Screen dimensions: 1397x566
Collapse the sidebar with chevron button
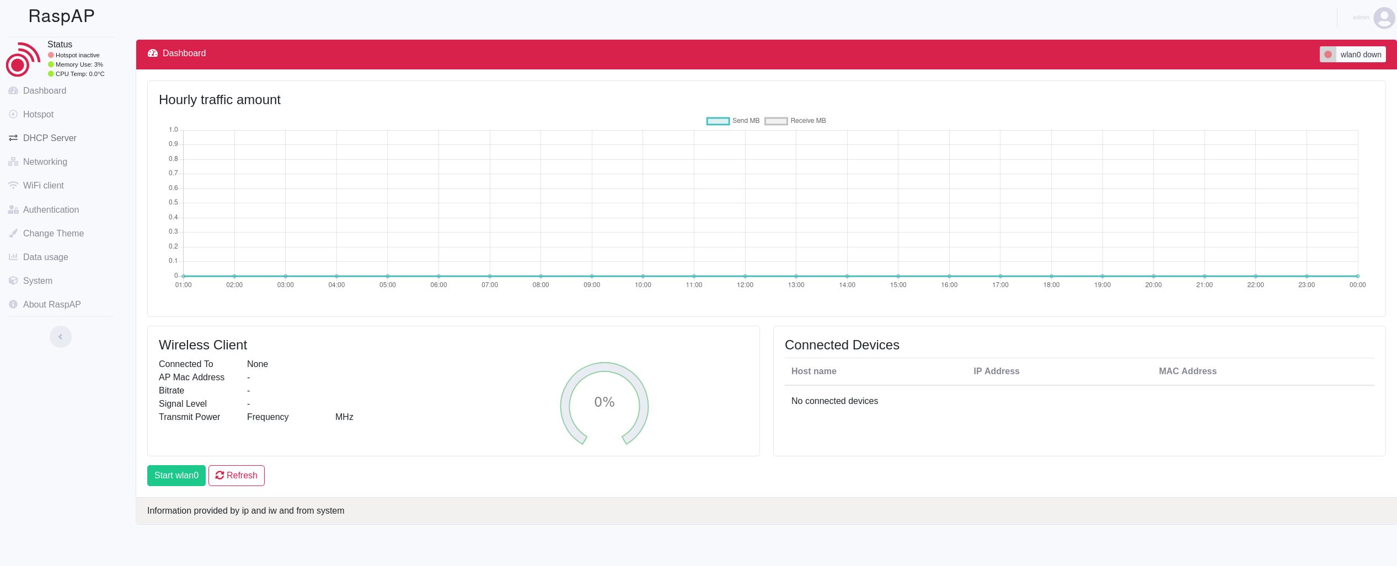tap(61, 337)
